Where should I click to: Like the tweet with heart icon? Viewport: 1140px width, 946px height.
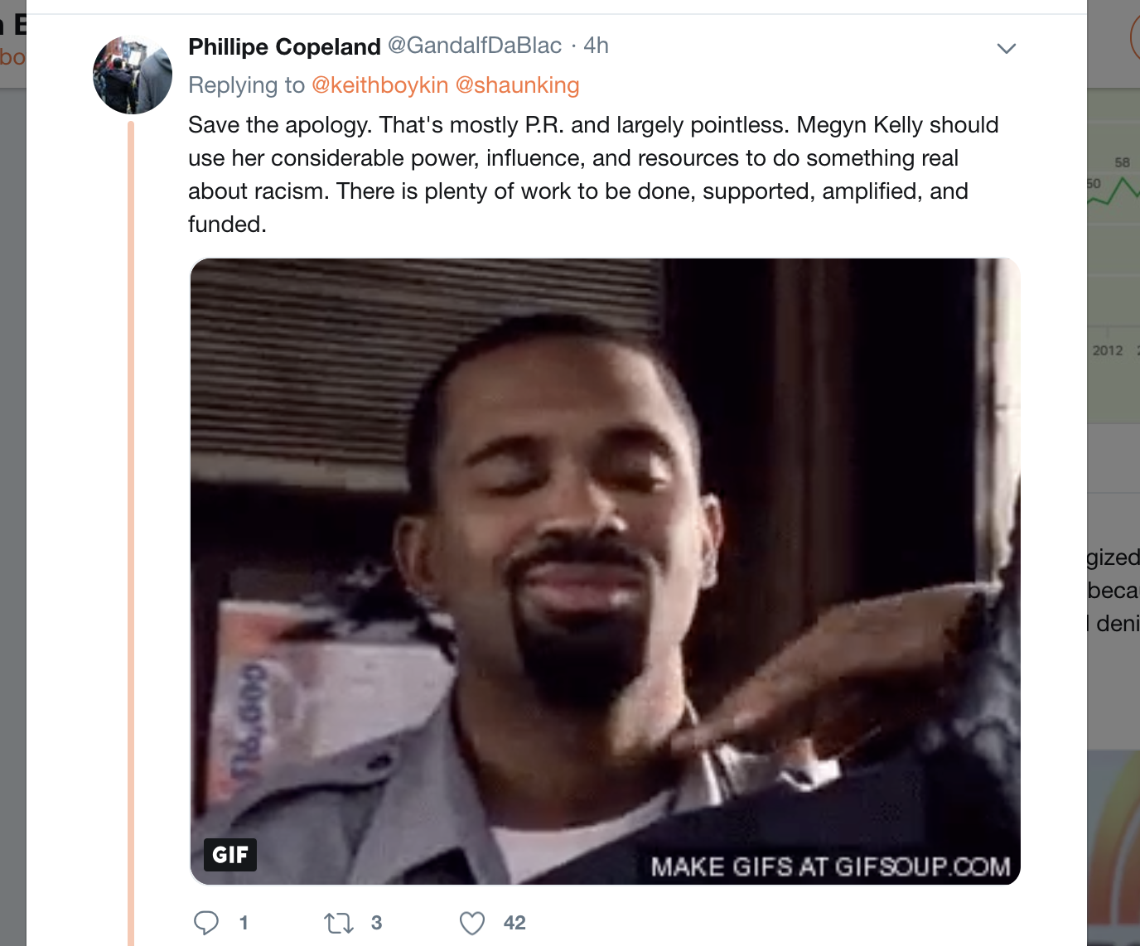point(472,923)
